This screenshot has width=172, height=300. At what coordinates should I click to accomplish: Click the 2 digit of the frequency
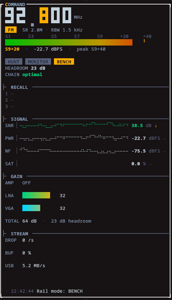[21, 15]
